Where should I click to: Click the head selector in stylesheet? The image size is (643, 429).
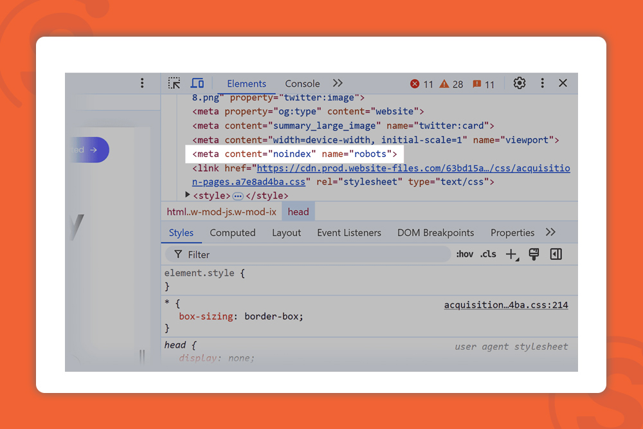click(175, 345)
